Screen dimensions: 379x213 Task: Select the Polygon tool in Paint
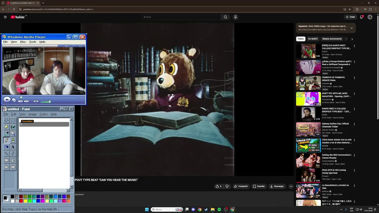[13, 160]
